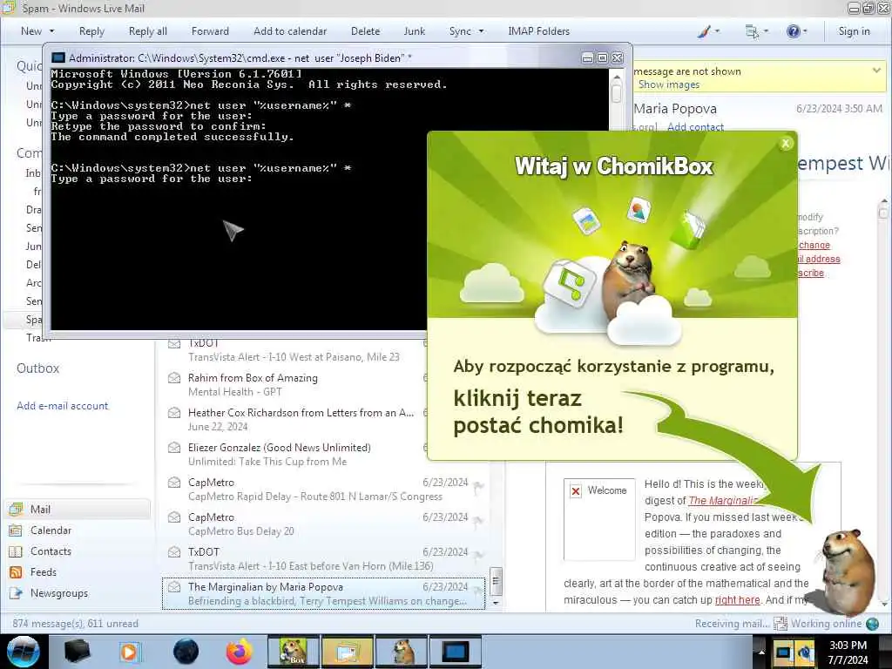
Task: Click the cmd.exe window title bar icon
Action: point(58,57)
